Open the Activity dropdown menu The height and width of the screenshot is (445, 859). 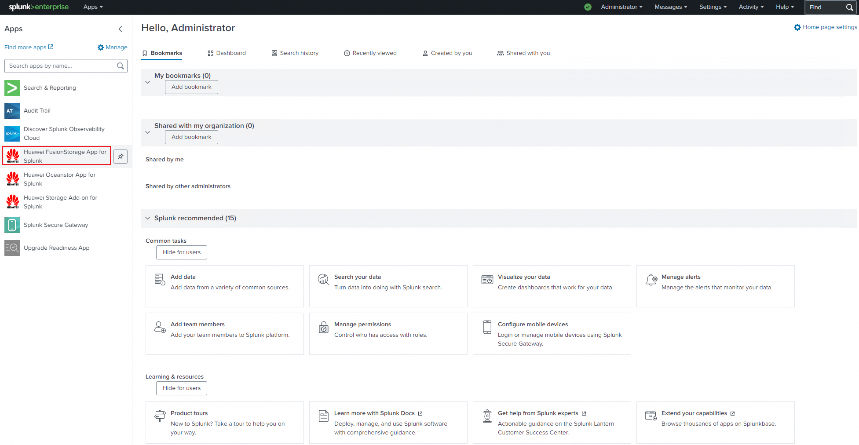coord(751,7)
